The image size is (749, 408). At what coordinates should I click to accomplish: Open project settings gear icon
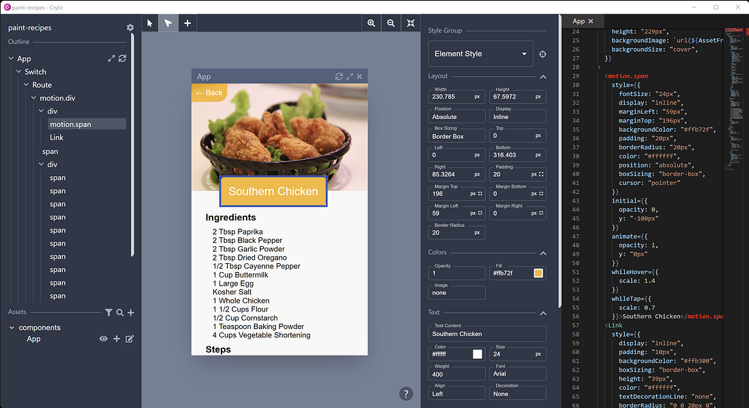pos(130,28)
